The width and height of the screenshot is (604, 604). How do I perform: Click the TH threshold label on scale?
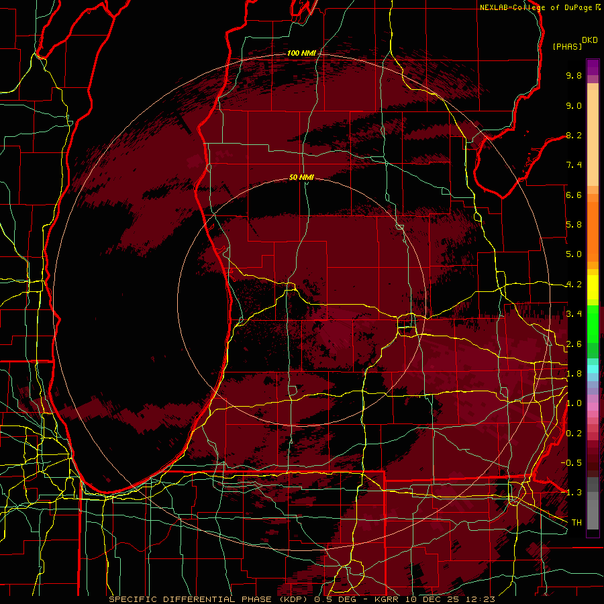[576, 523]
